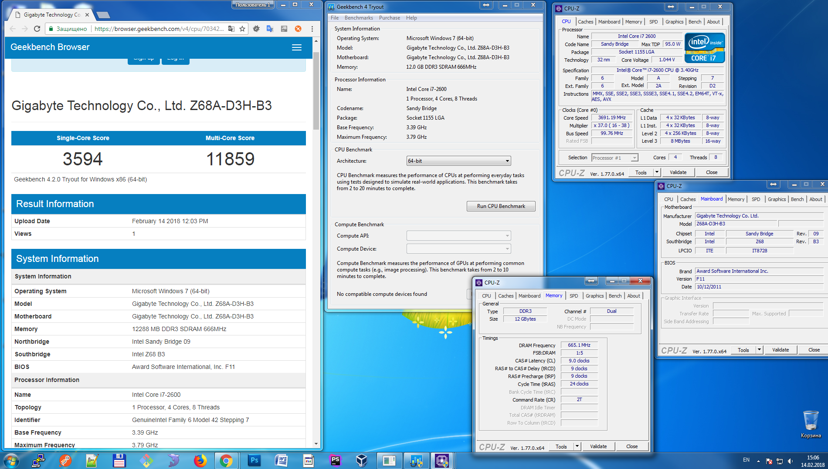Open the Notepad++ taskbar icon
This screenshot has height=469, width=828.
(92, 461)
